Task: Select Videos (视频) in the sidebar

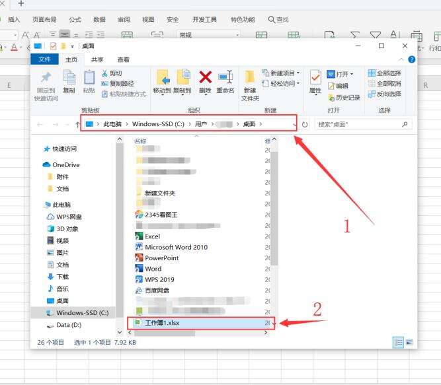Action: click(58, 240)
